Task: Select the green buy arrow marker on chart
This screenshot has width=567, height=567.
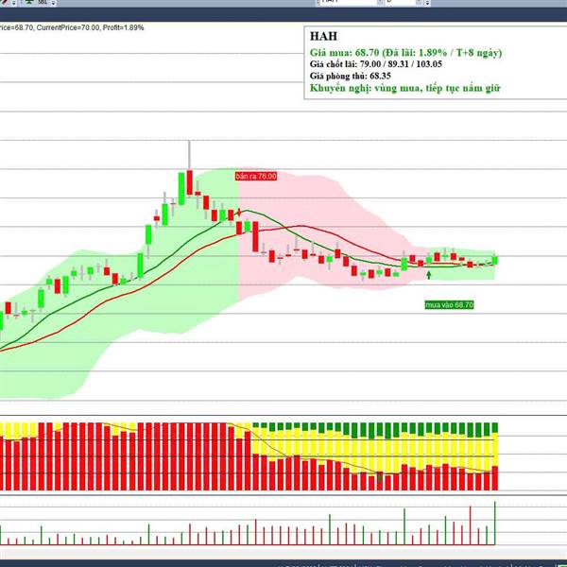Action: tap(429, 275)
